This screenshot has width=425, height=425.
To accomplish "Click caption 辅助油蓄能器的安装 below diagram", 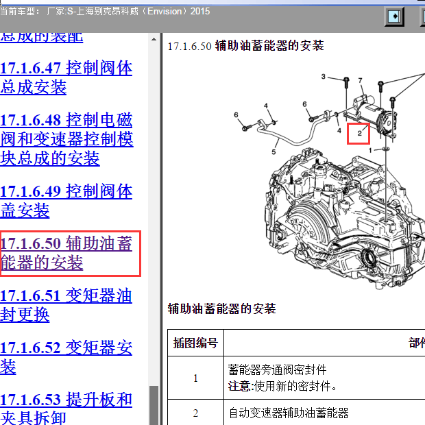I will click(221, 308).
